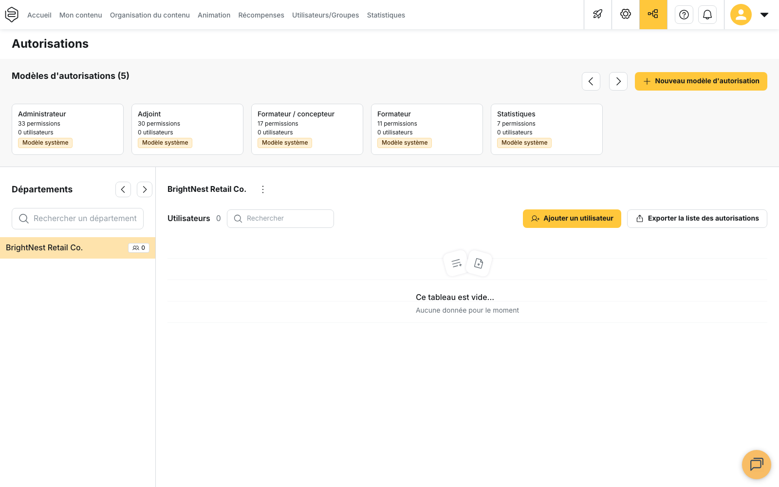
Task: Open the Accueil menu
Action: point(39,15)
